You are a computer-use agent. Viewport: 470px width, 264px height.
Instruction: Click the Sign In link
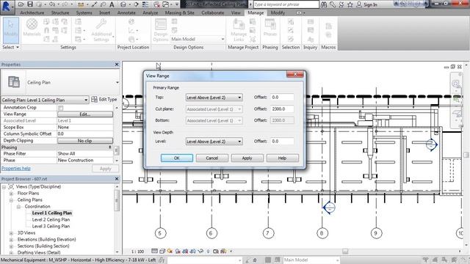[x=370, y=5]
